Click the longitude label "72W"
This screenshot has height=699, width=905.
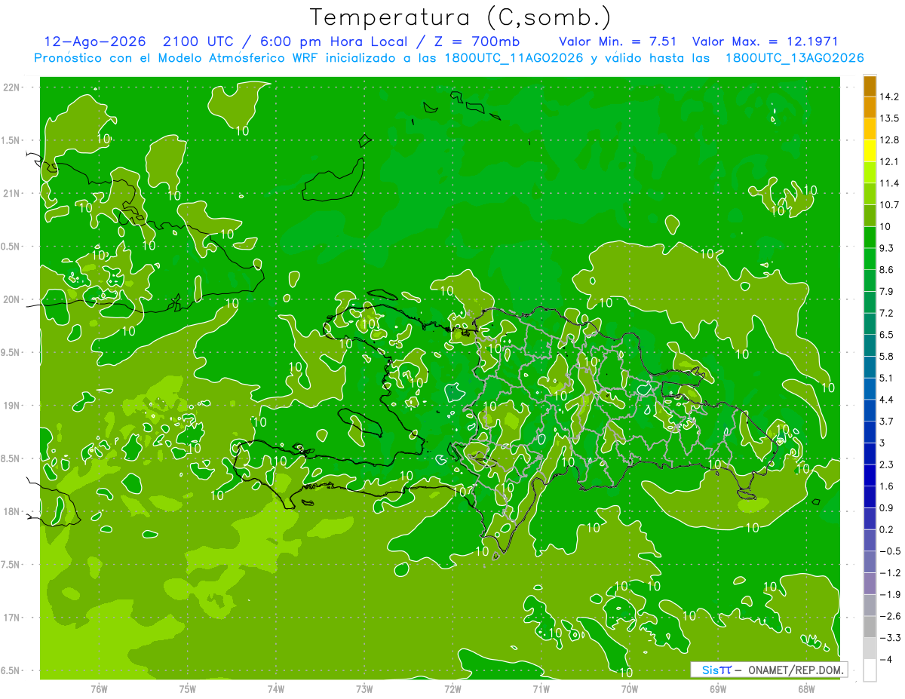click(x=452, y=688)
